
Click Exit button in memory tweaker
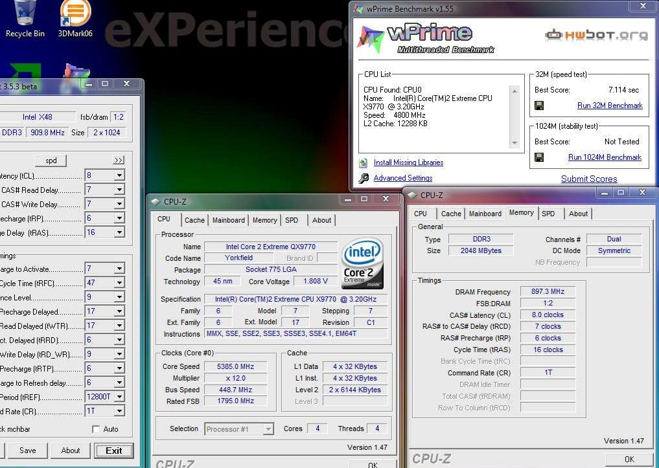coord(114,451)
